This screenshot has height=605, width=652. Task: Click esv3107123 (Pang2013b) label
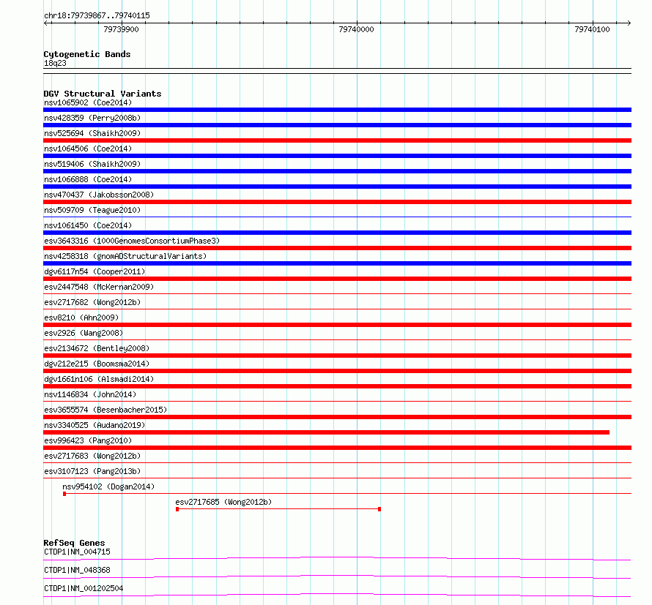tap(92, 471)
